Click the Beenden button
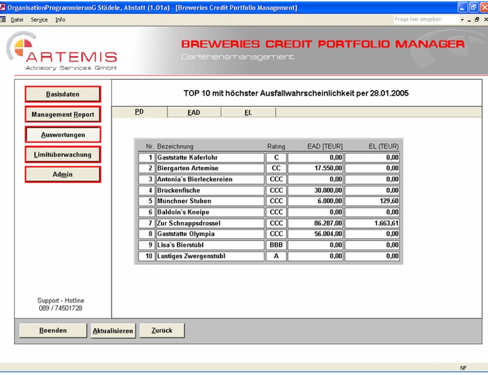The height and width of the screenshot is (375, 488). (x=53, y=330)
